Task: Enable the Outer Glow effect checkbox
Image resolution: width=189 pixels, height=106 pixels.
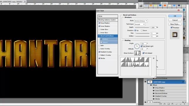Action: (x=99, y=29)
